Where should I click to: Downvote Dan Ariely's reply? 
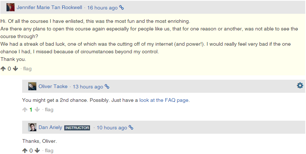pos(37,150)
